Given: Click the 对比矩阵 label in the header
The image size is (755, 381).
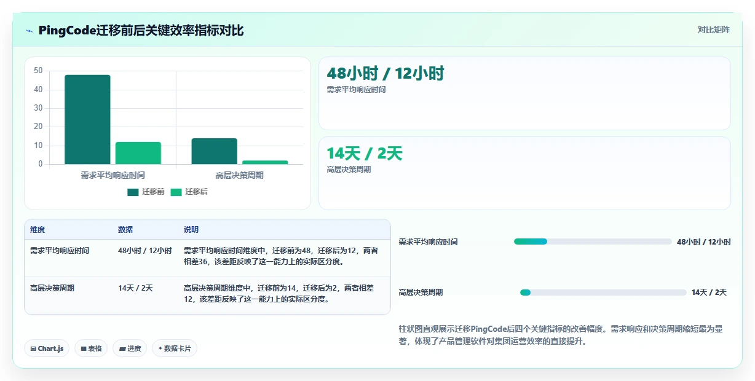Looking at the screenshot, I should (x=714, y=29).
